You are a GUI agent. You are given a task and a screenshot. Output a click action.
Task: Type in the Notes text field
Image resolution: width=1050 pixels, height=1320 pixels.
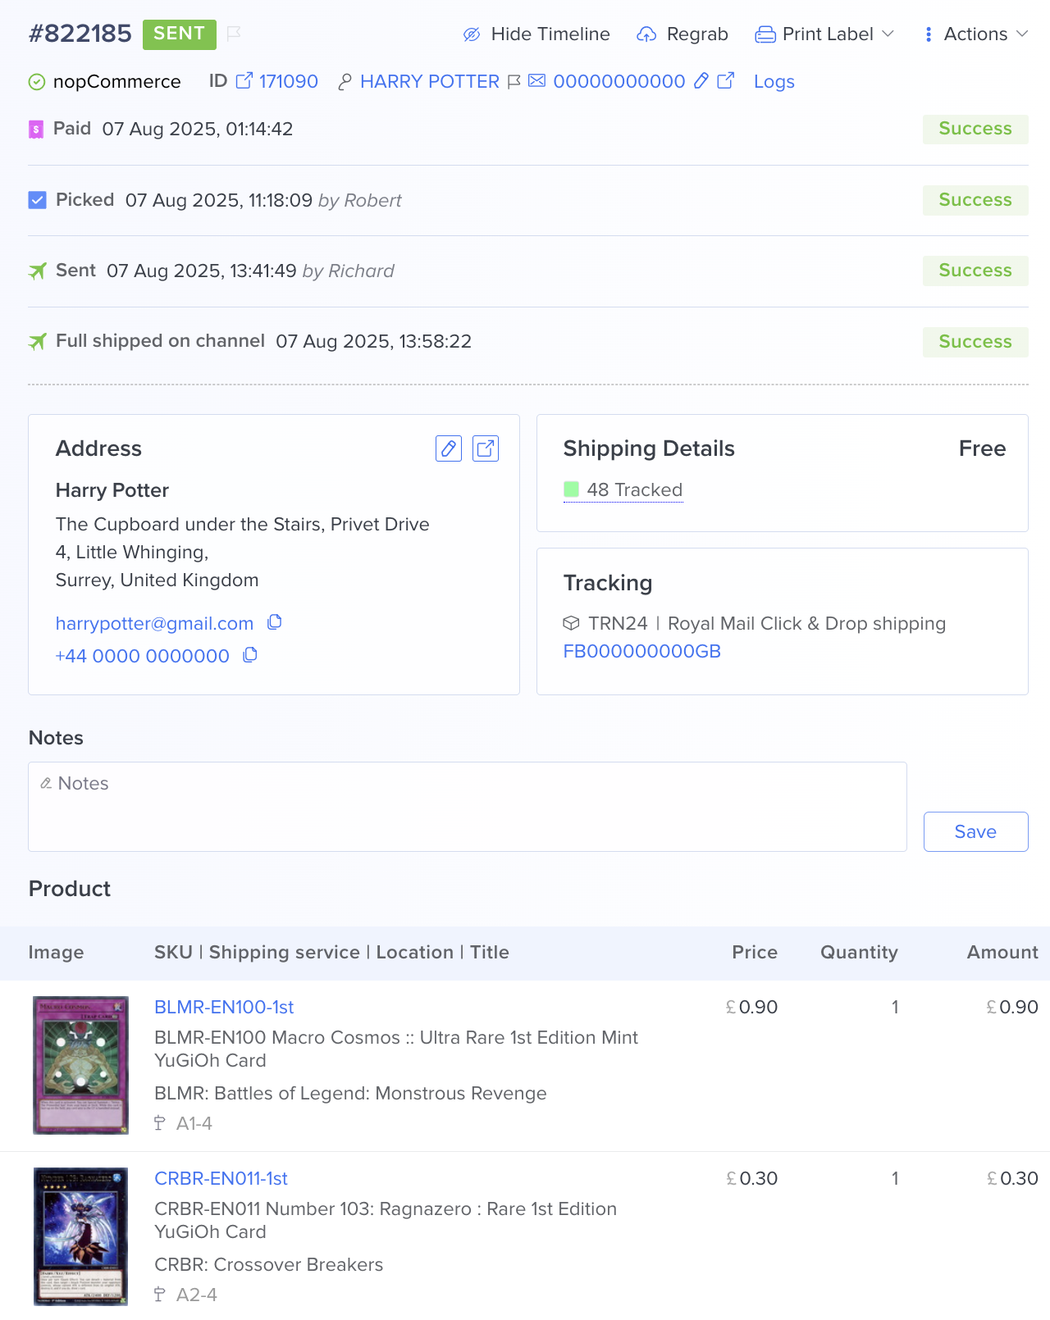468,807
